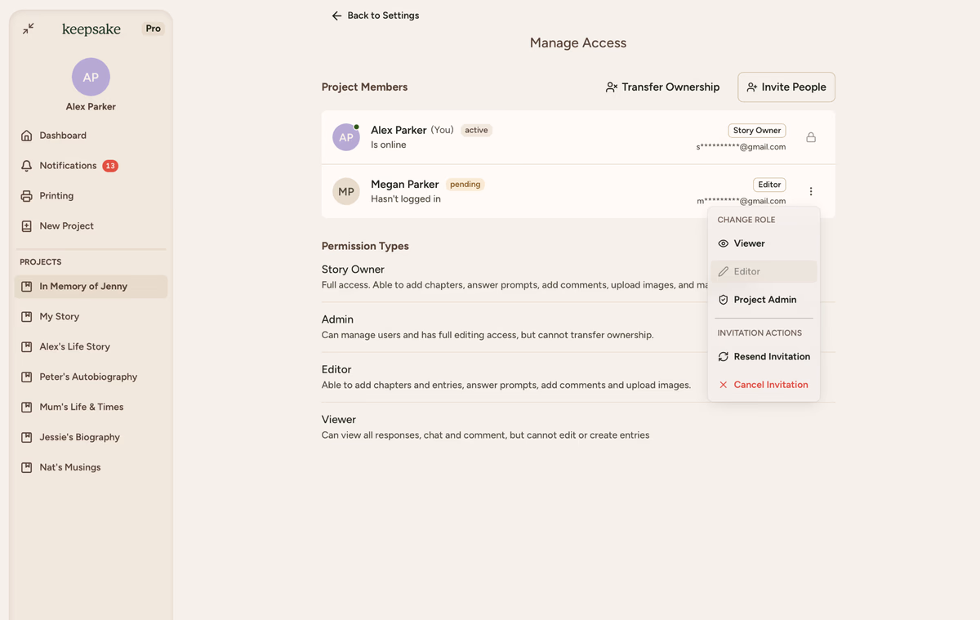The width and height of the screenshot is (980, 620).
Task: Click the Story Owner role badge
Action: point(756,131)
